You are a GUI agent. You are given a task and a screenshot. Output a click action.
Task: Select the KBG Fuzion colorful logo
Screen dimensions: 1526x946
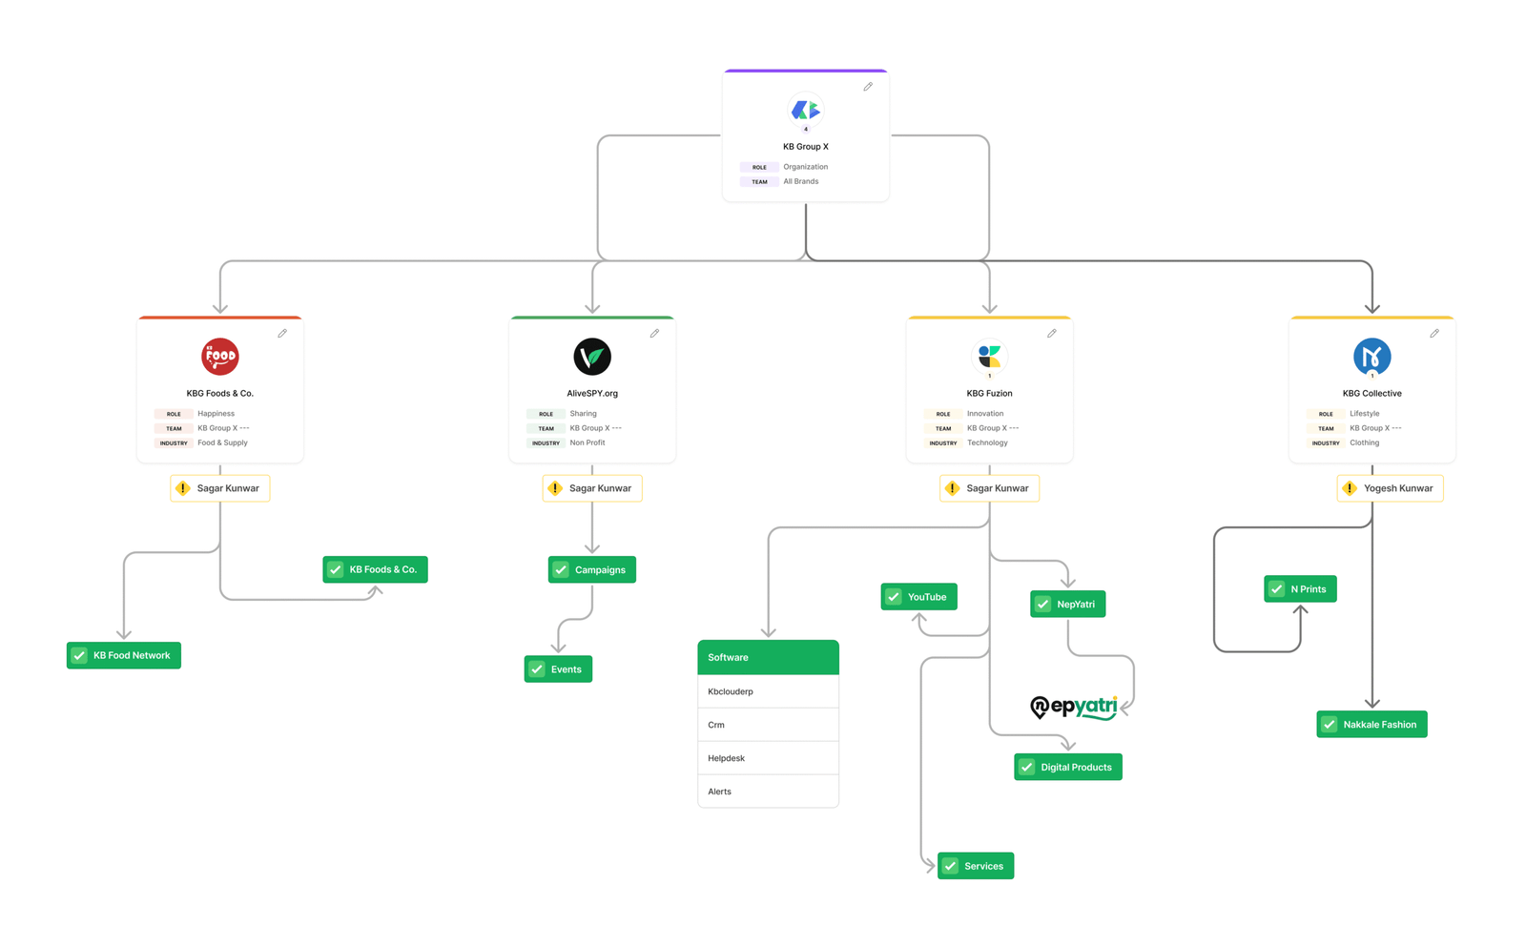[x=989, y=357]
